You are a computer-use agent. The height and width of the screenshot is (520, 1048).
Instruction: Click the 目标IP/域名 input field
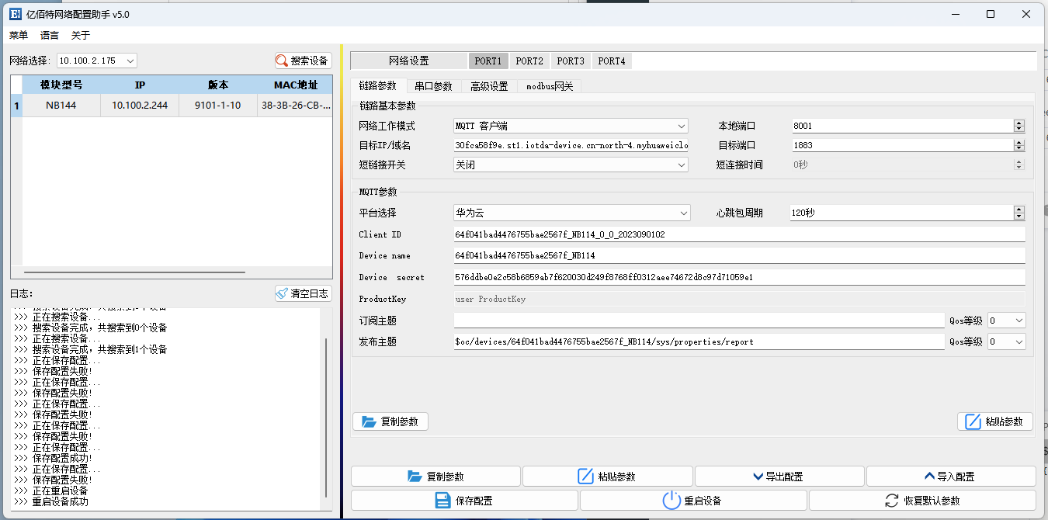tap(571, 145)
